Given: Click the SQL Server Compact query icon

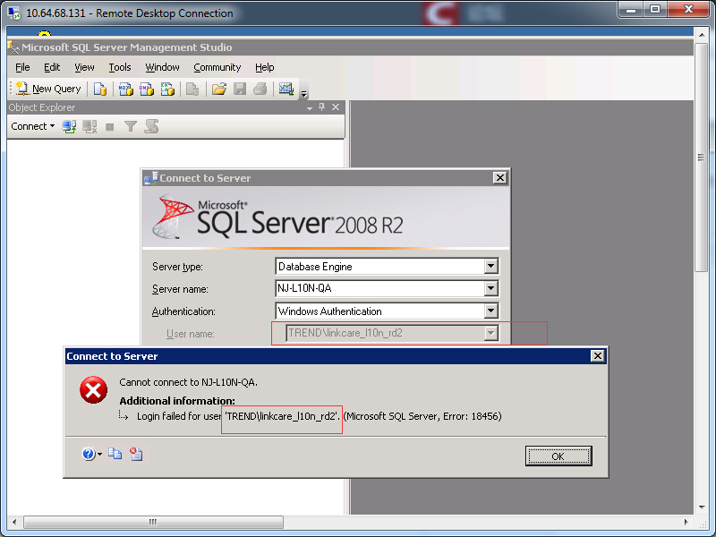Looking at the screenshot, I should pyautogui.click(x=192, y=89).
